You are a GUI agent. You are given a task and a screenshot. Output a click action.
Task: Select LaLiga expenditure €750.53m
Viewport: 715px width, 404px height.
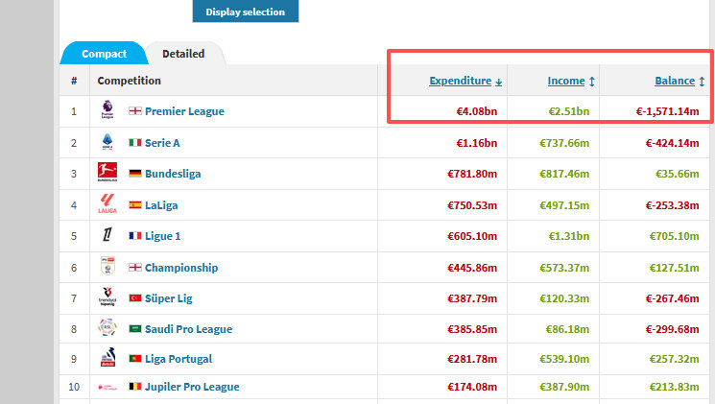472,205
